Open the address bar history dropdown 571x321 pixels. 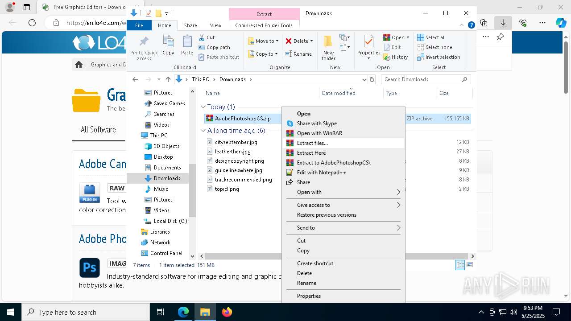(x=364, y=79)
